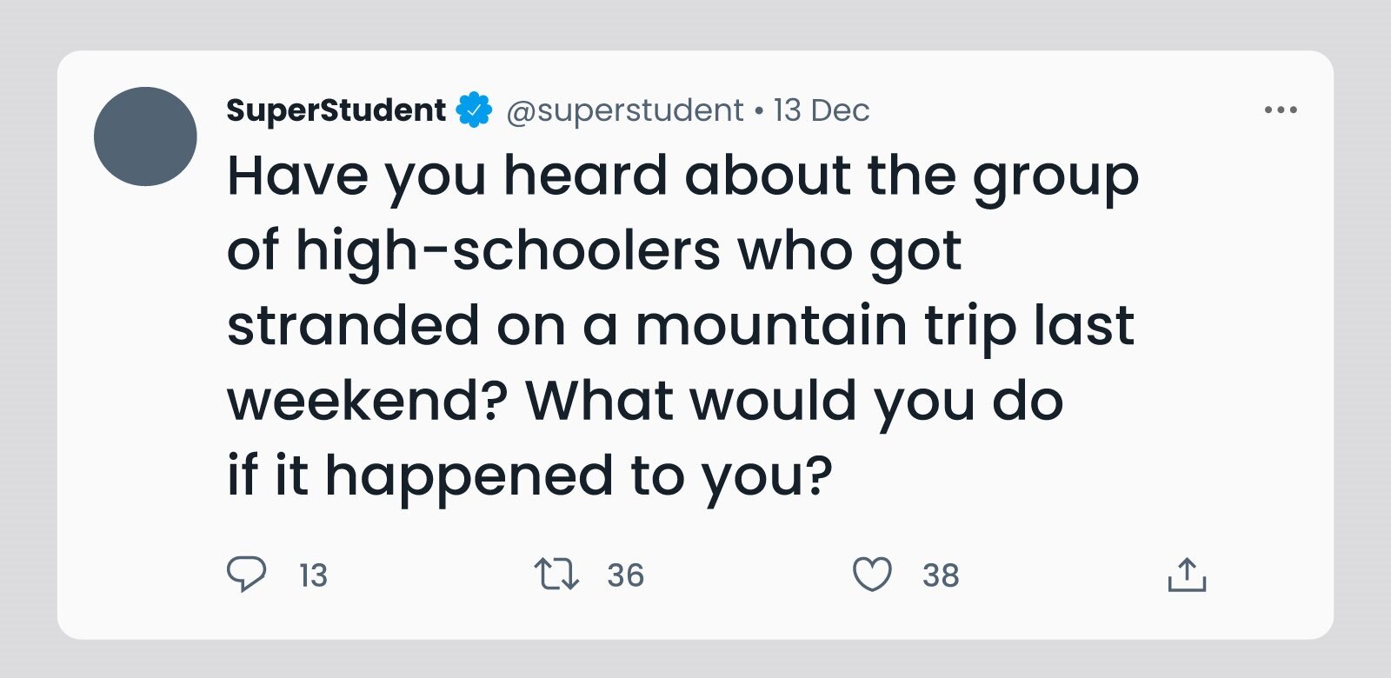Screen dimensions: 1391x678
Task: Open the SuperStudent profile avatar
Action: [x=145, y=136]
